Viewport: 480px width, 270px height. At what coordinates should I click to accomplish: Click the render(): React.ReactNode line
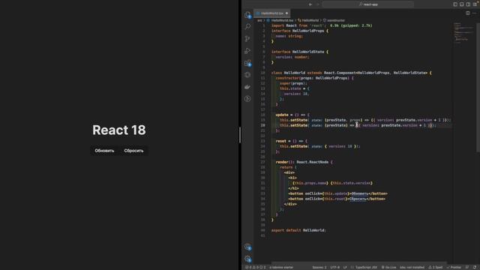coord(304,162)
